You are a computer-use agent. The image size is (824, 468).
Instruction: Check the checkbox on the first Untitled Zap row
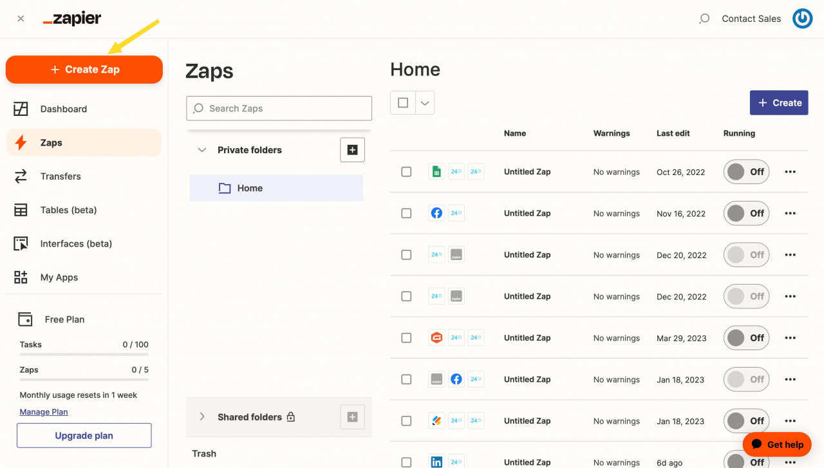coord(406,171)
